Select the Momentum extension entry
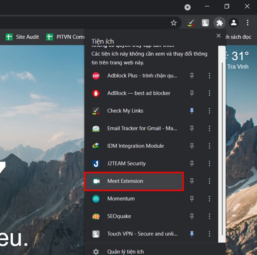The width and height of the screenshot is (257, 255). point(121,199)
